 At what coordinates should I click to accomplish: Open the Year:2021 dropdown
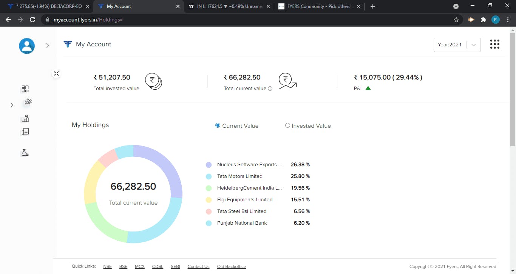(457, 45)
